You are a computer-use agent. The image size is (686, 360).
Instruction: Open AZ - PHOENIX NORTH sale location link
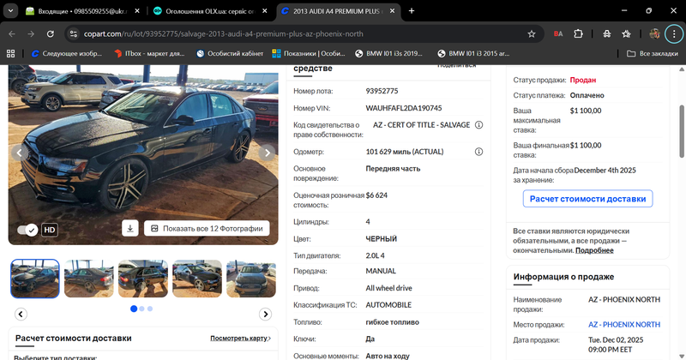click(x=624, y=325)
